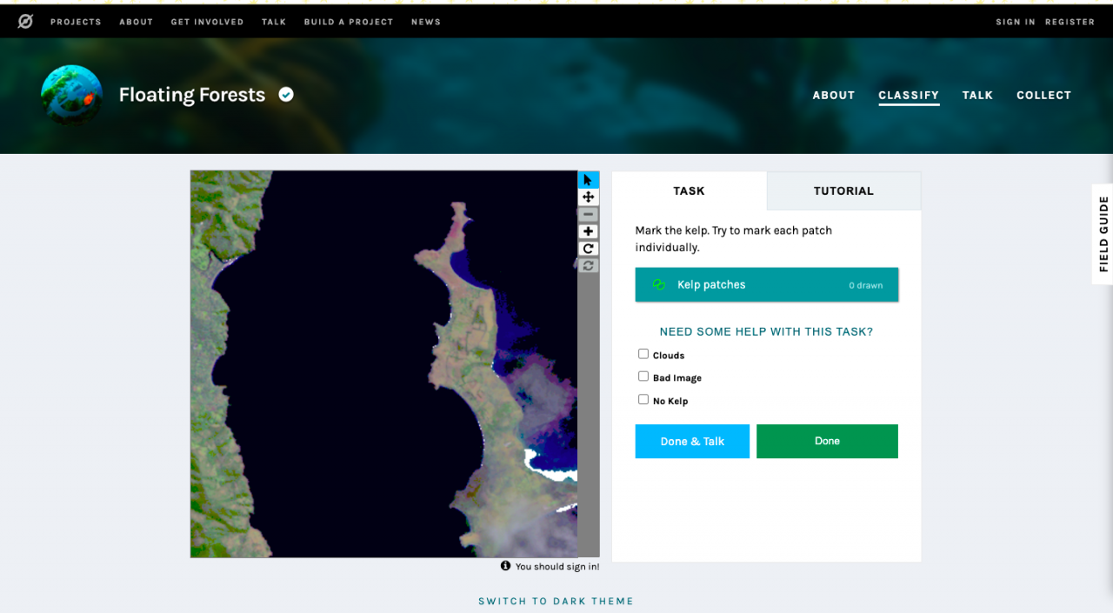Open the project Classify page
1113x613 pixels.
click(x=909, y=96)
